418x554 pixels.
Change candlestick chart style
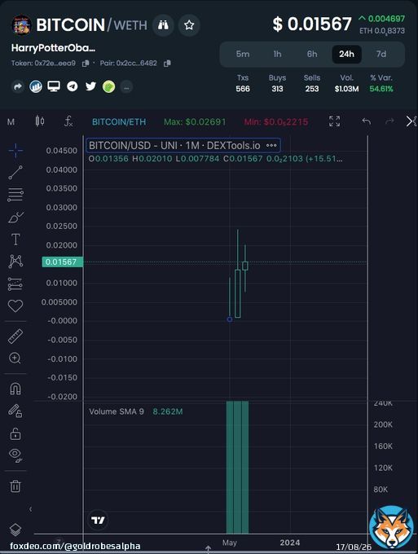tap(40, 121)
